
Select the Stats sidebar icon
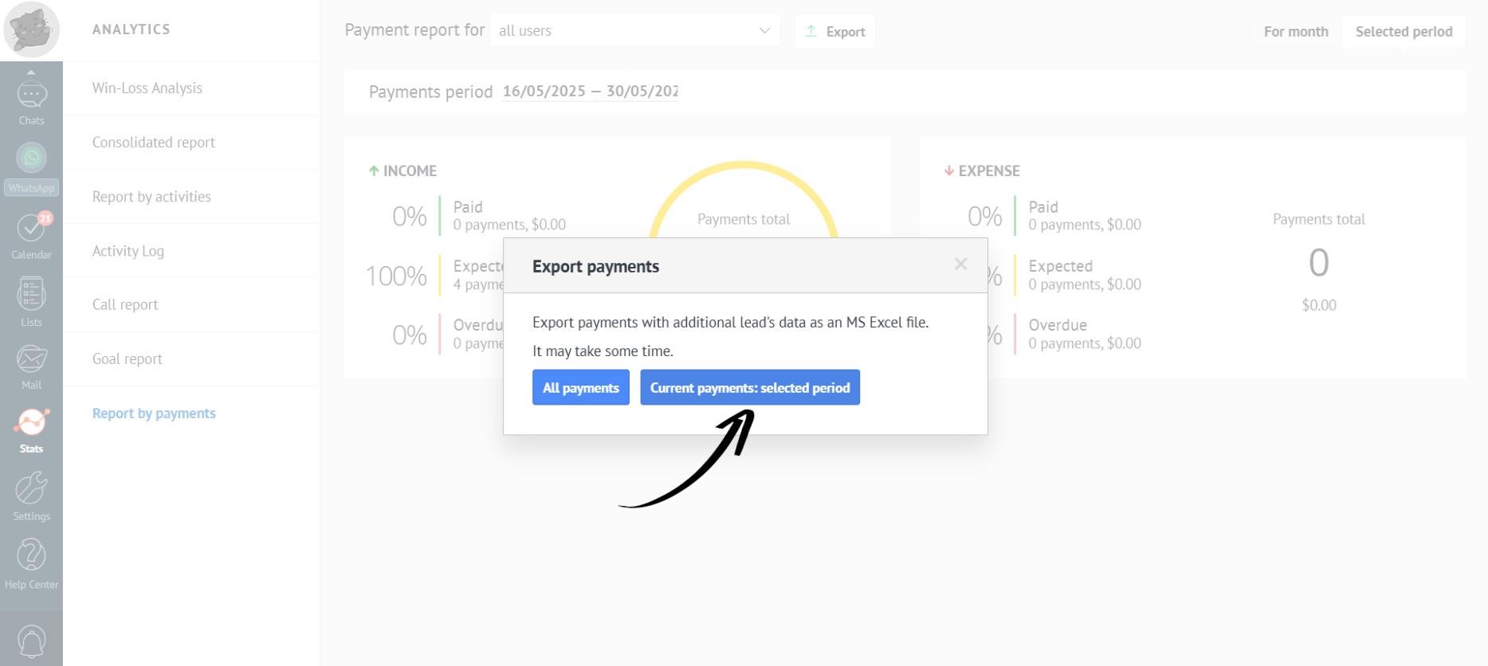31,430
